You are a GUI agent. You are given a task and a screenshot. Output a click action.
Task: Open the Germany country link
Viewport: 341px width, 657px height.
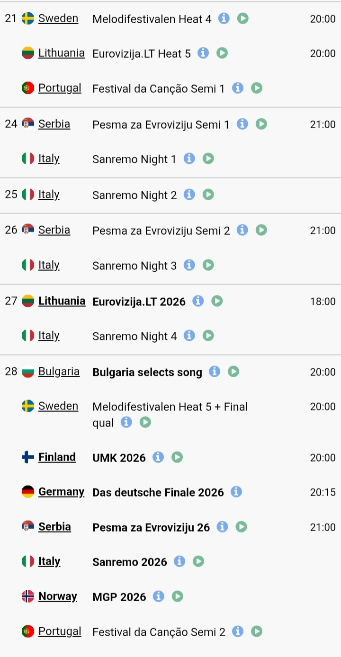click(61, 492)
